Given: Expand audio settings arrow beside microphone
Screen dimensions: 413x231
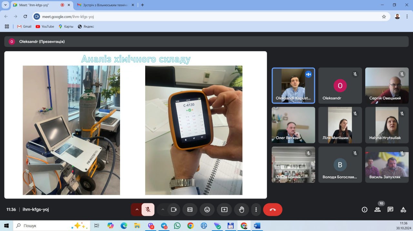Looking at the screenshot, I should coord(137,209).
